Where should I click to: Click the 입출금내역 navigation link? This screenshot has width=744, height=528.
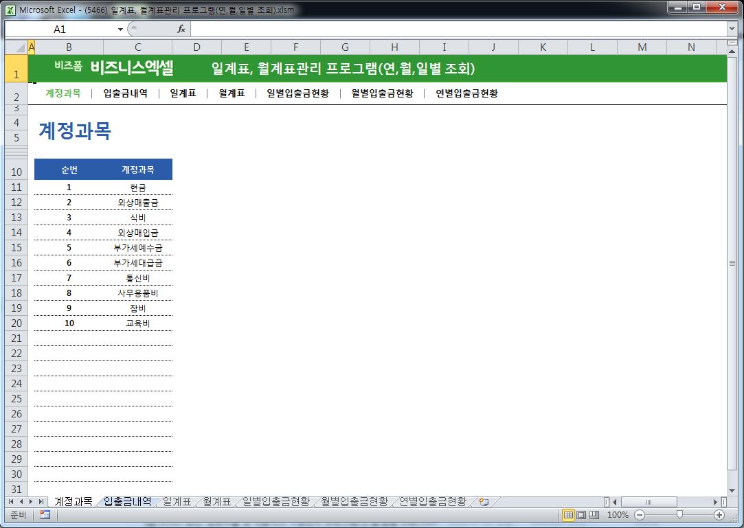(x=125, y=93)
